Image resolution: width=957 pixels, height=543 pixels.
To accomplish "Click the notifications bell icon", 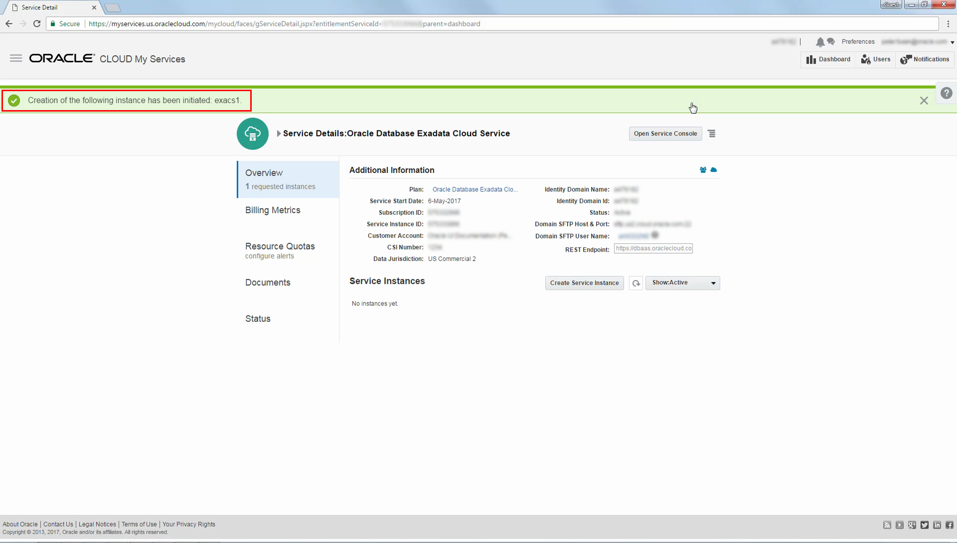I will pyautogui.click(x=820, y=42).
